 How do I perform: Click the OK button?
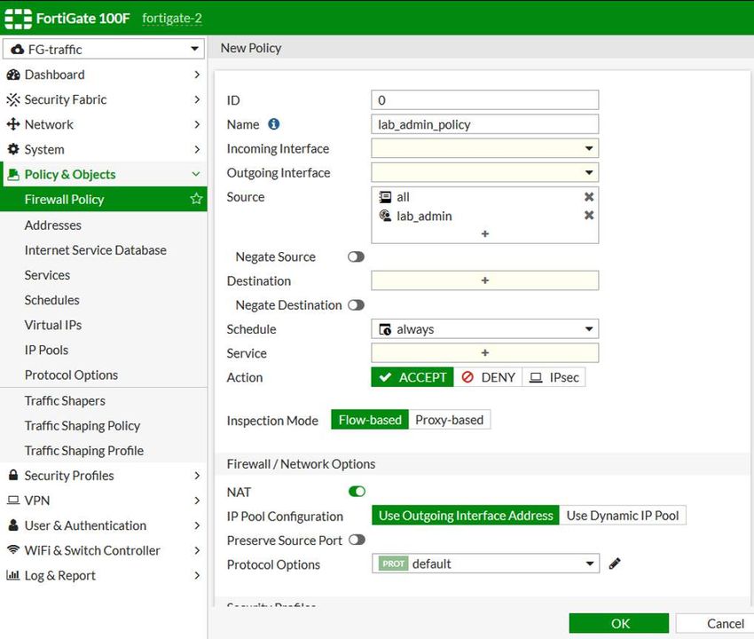[619, 623]
